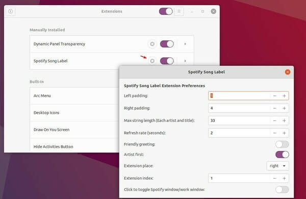Decrease Max string length with minus button
This screenshot has height=199, width=306.
(x=274, y=120)
